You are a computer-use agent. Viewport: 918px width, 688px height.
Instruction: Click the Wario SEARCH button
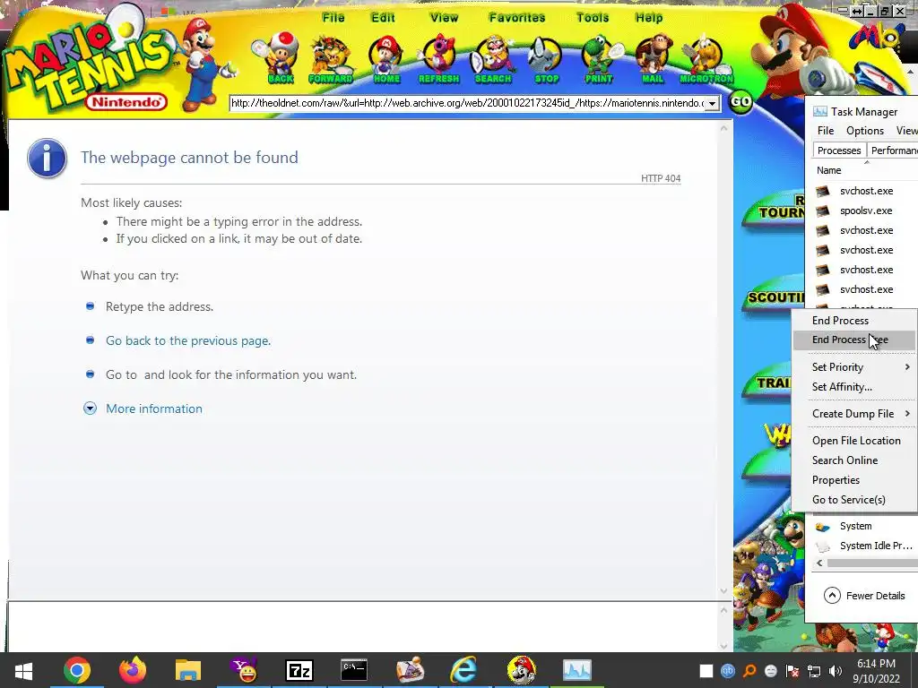pyautogui.click(x=493, y=58)
